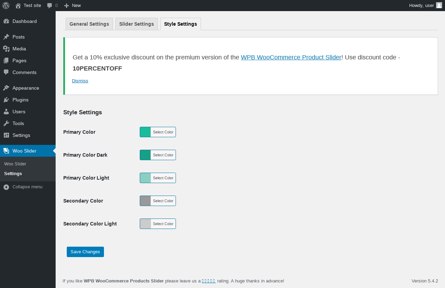Screen dimensions: 445x288
Task: Open the Pages menu item
Action: (28, 60)
